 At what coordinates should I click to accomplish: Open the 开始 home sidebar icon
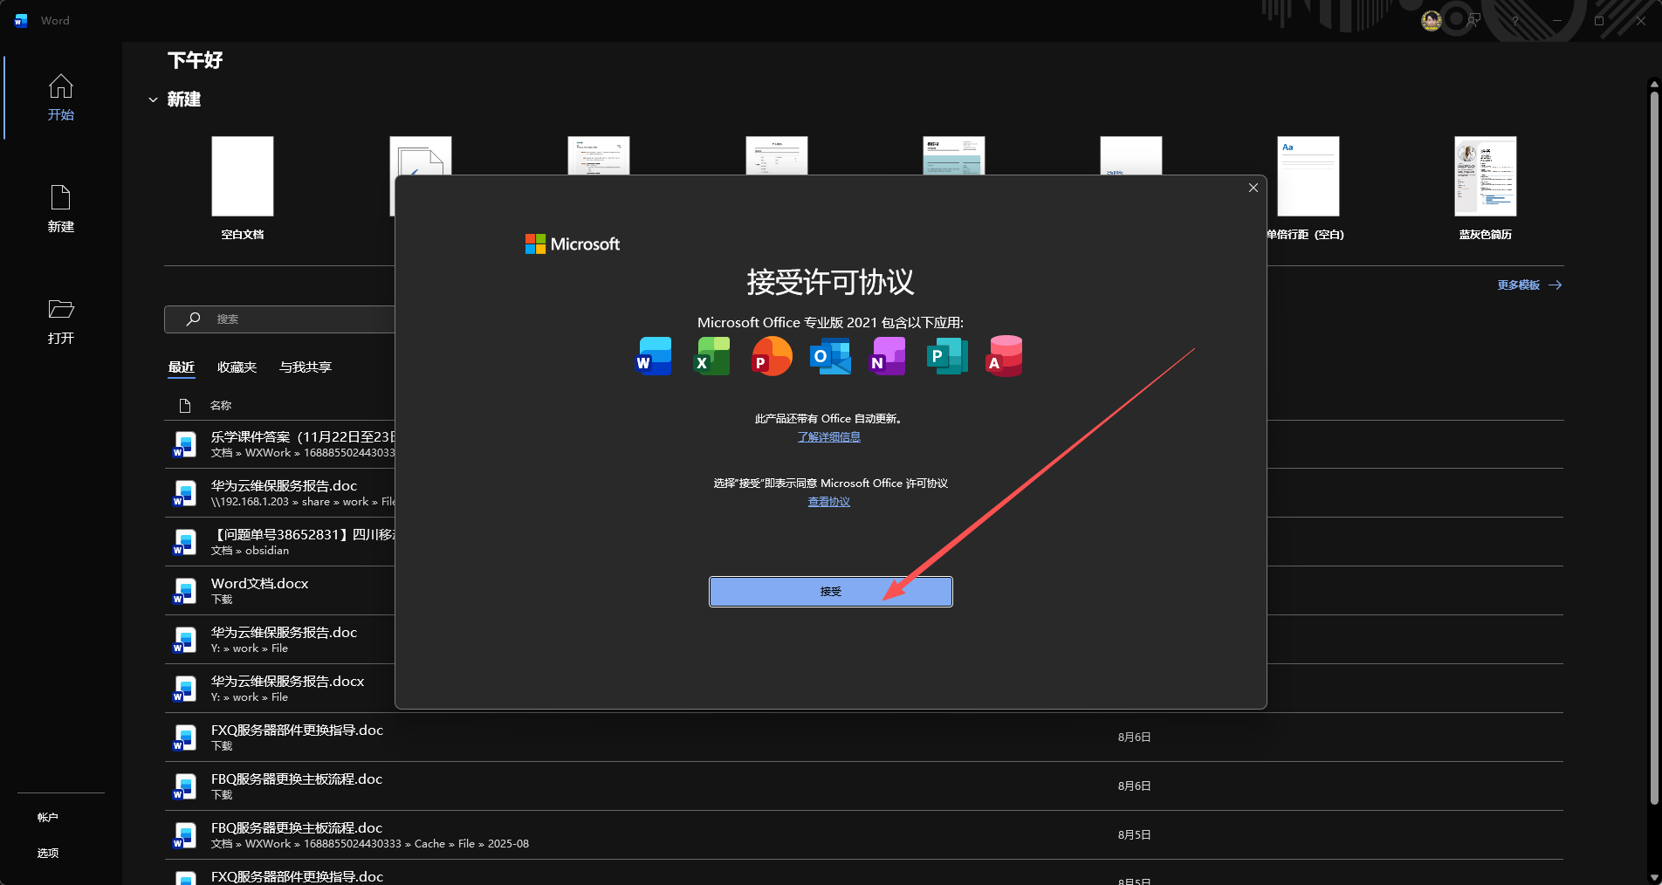point(60,98)
